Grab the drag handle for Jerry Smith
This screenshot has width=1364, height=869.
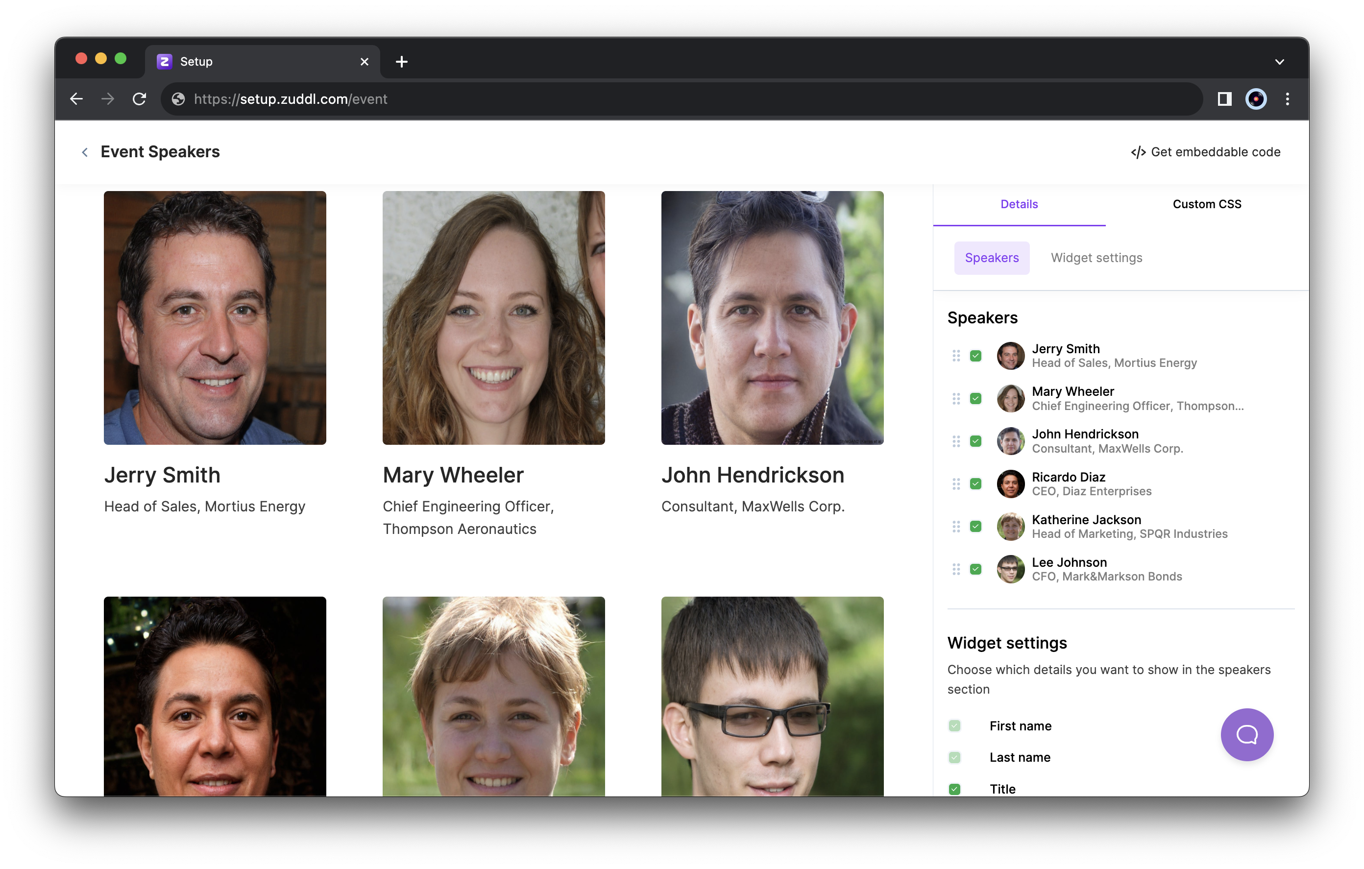956,356
